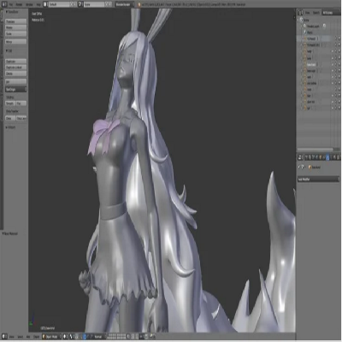Click the Info editor type icon
The width and height of the screenshot is (342, 342).
pyautogui.click(x=4, y=4)
